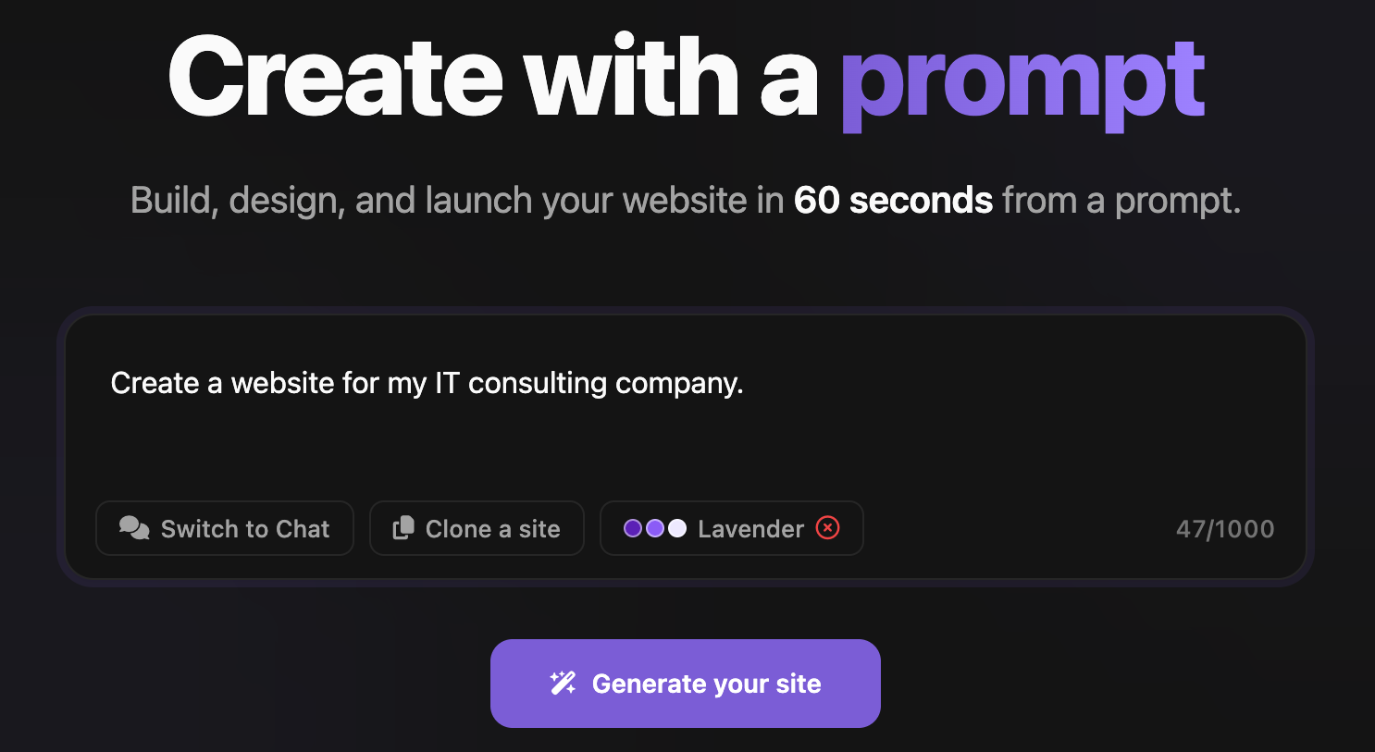The height and width of the screenshot is (752, 1375).
Task: Click the magic wand icon
Action: 564,684
